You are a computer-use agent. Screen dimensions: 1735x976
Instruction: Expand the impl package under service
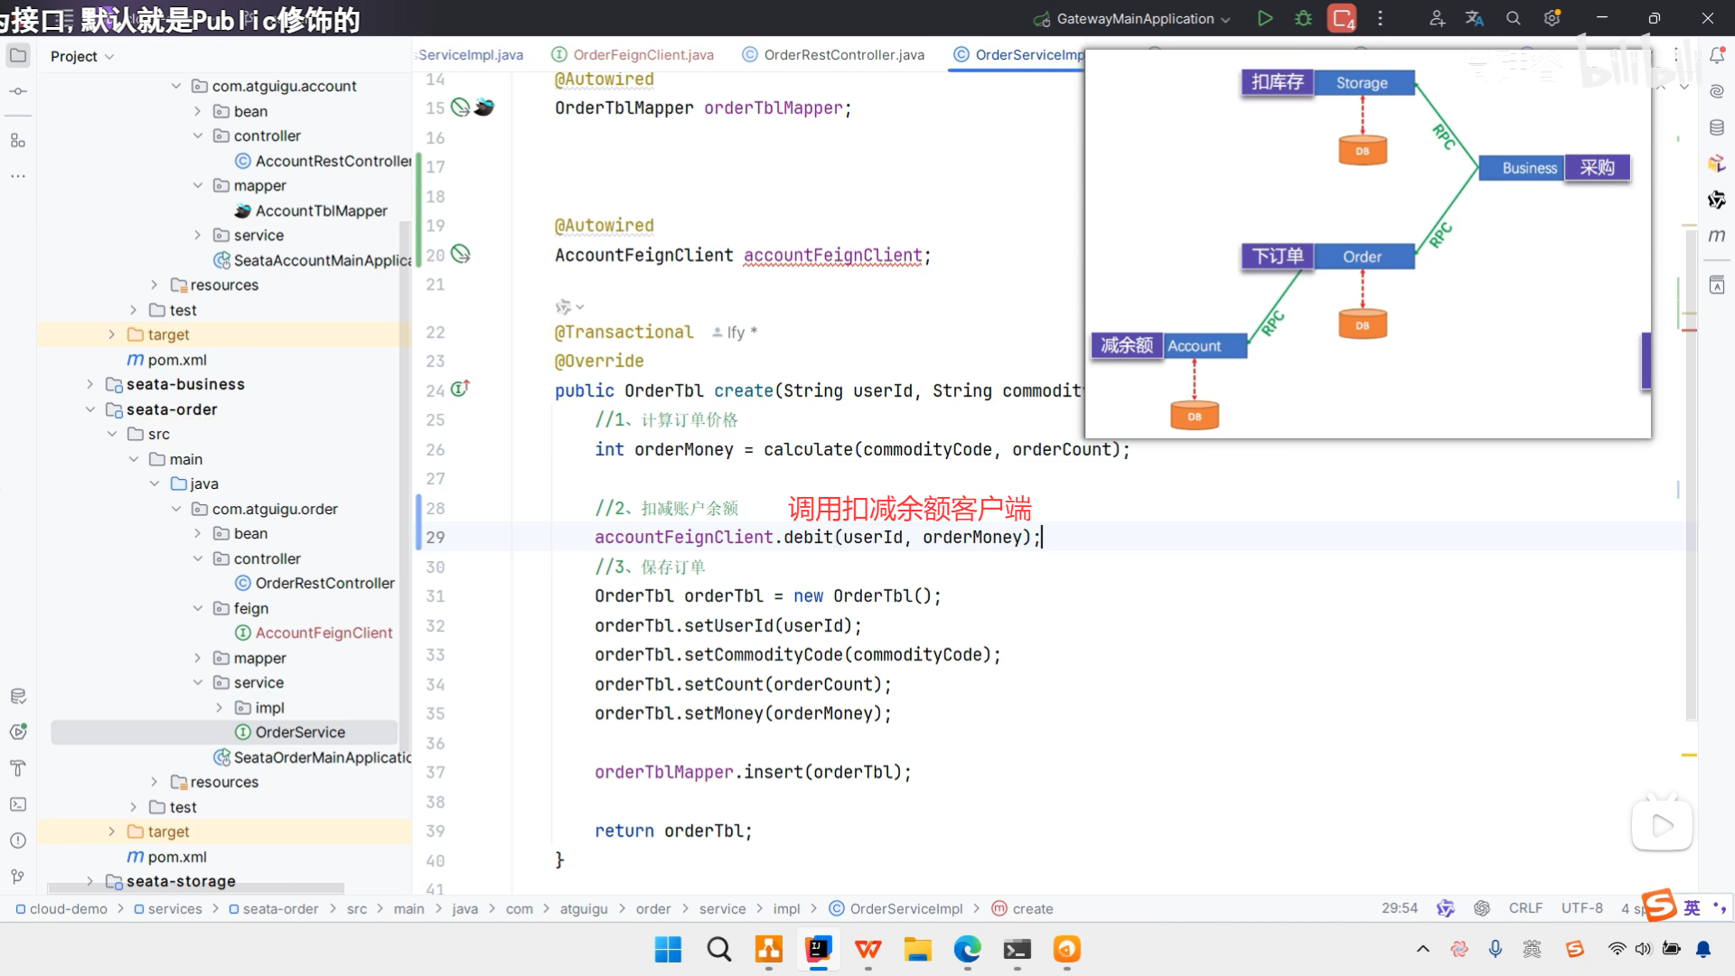pos(220,708)
